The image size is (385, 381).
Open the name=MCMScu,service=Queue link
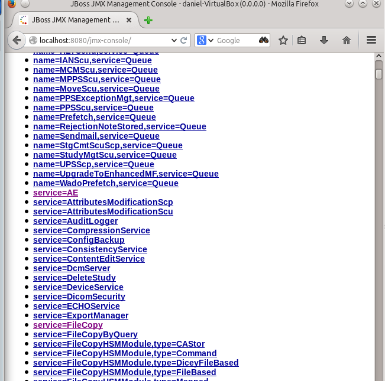click(x=95, y=70)
